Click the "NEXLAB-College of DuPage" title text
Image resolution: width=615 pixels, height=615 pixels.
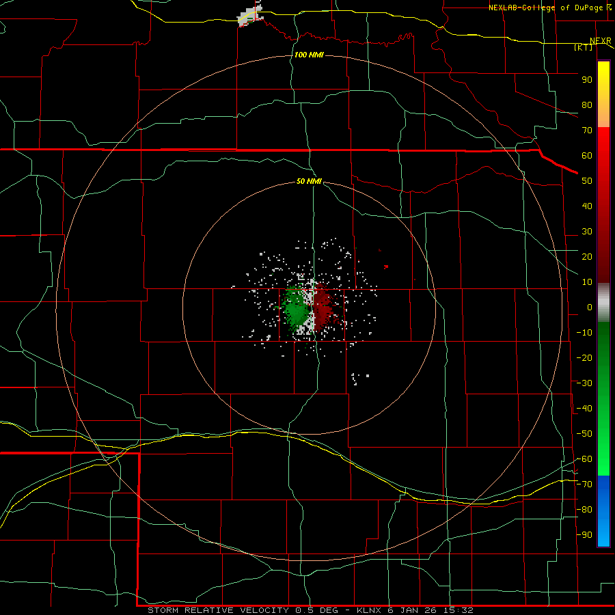[x=545, y=8]
